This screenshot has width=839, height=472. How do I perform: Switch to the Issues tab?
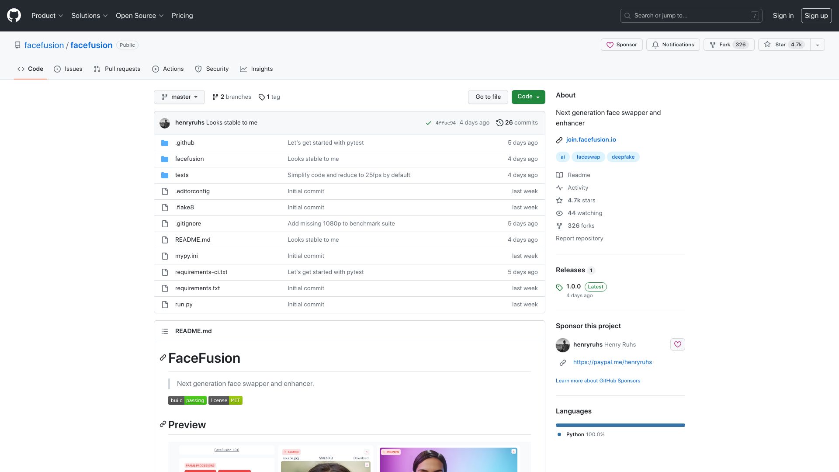pos(68,69)
